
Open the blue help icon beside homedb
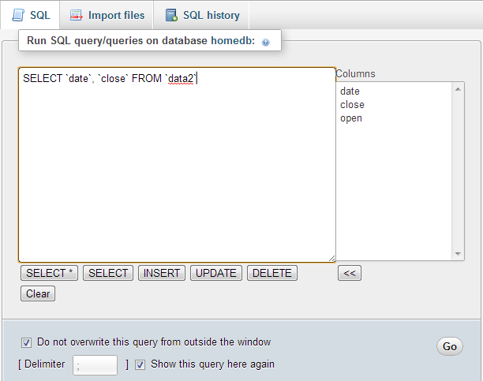coord(265,42)
